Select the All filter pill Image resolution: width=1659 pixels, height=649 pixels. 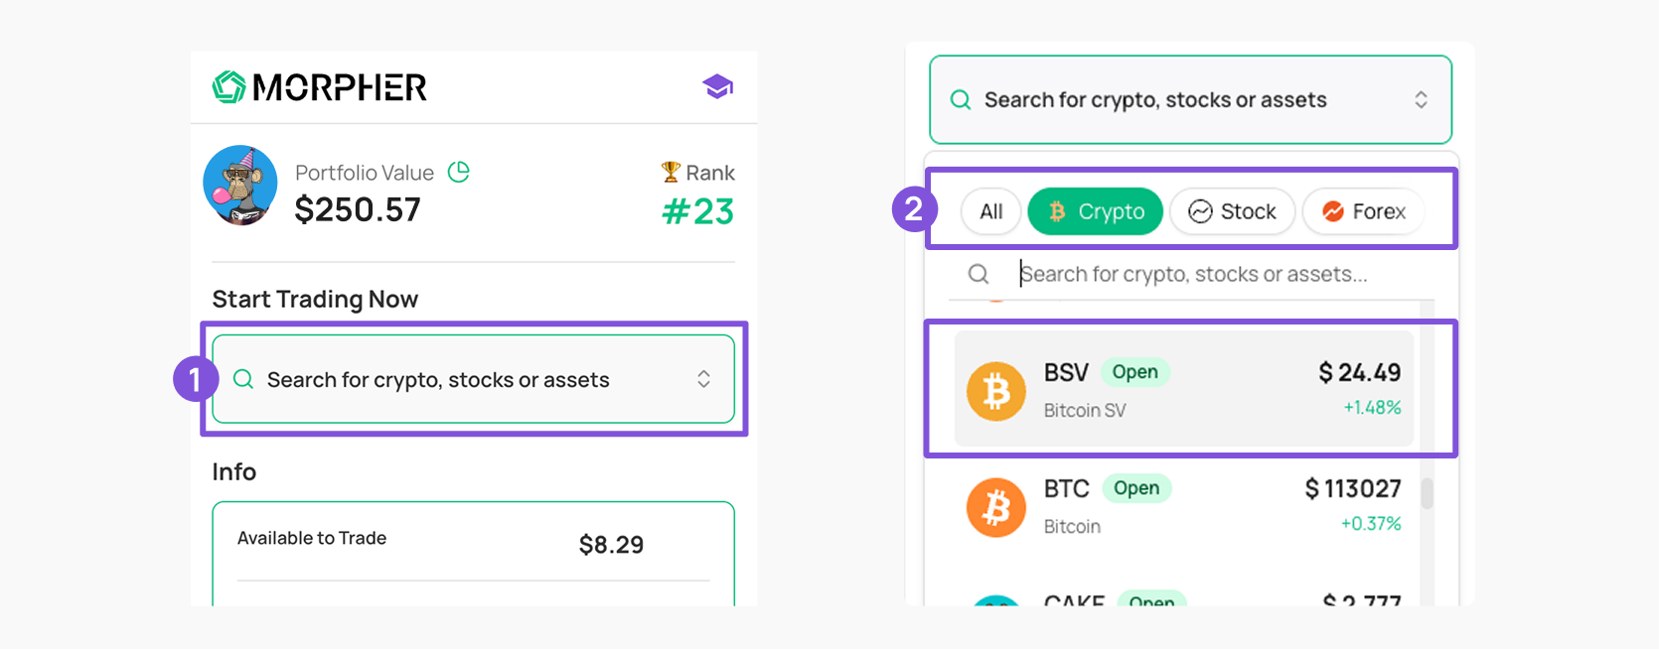pos(990,211)
